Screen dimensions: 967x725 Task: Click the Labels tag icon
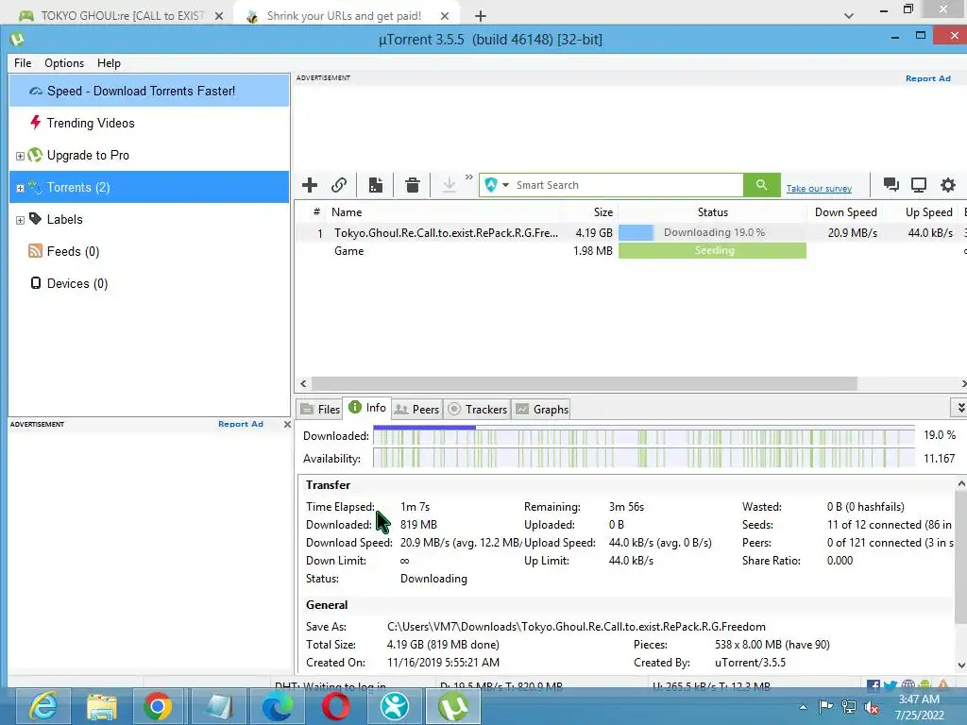pos(36,219)
